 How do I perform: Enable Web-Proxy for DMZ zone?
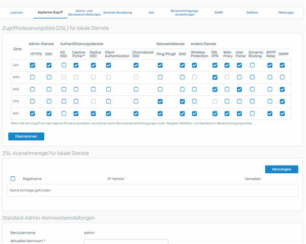tap(227, 89)
